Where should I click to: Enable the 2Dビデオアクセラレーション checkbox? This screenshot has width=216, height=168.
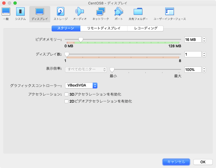[x=66, y=101]
